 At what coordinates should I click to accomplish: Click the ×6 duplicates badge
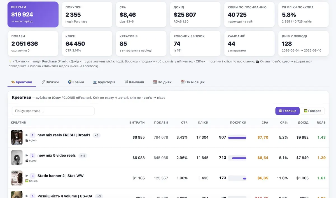click(96, 135)
